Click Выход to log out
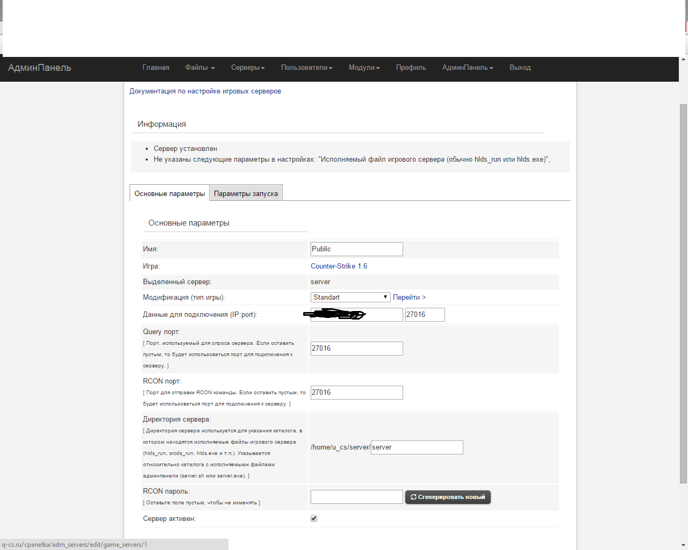The width and height of the screenshot is (688, 550). tap(520, 68)
